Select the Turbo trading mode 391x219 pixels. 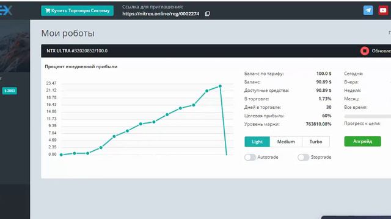pos(316,142)
